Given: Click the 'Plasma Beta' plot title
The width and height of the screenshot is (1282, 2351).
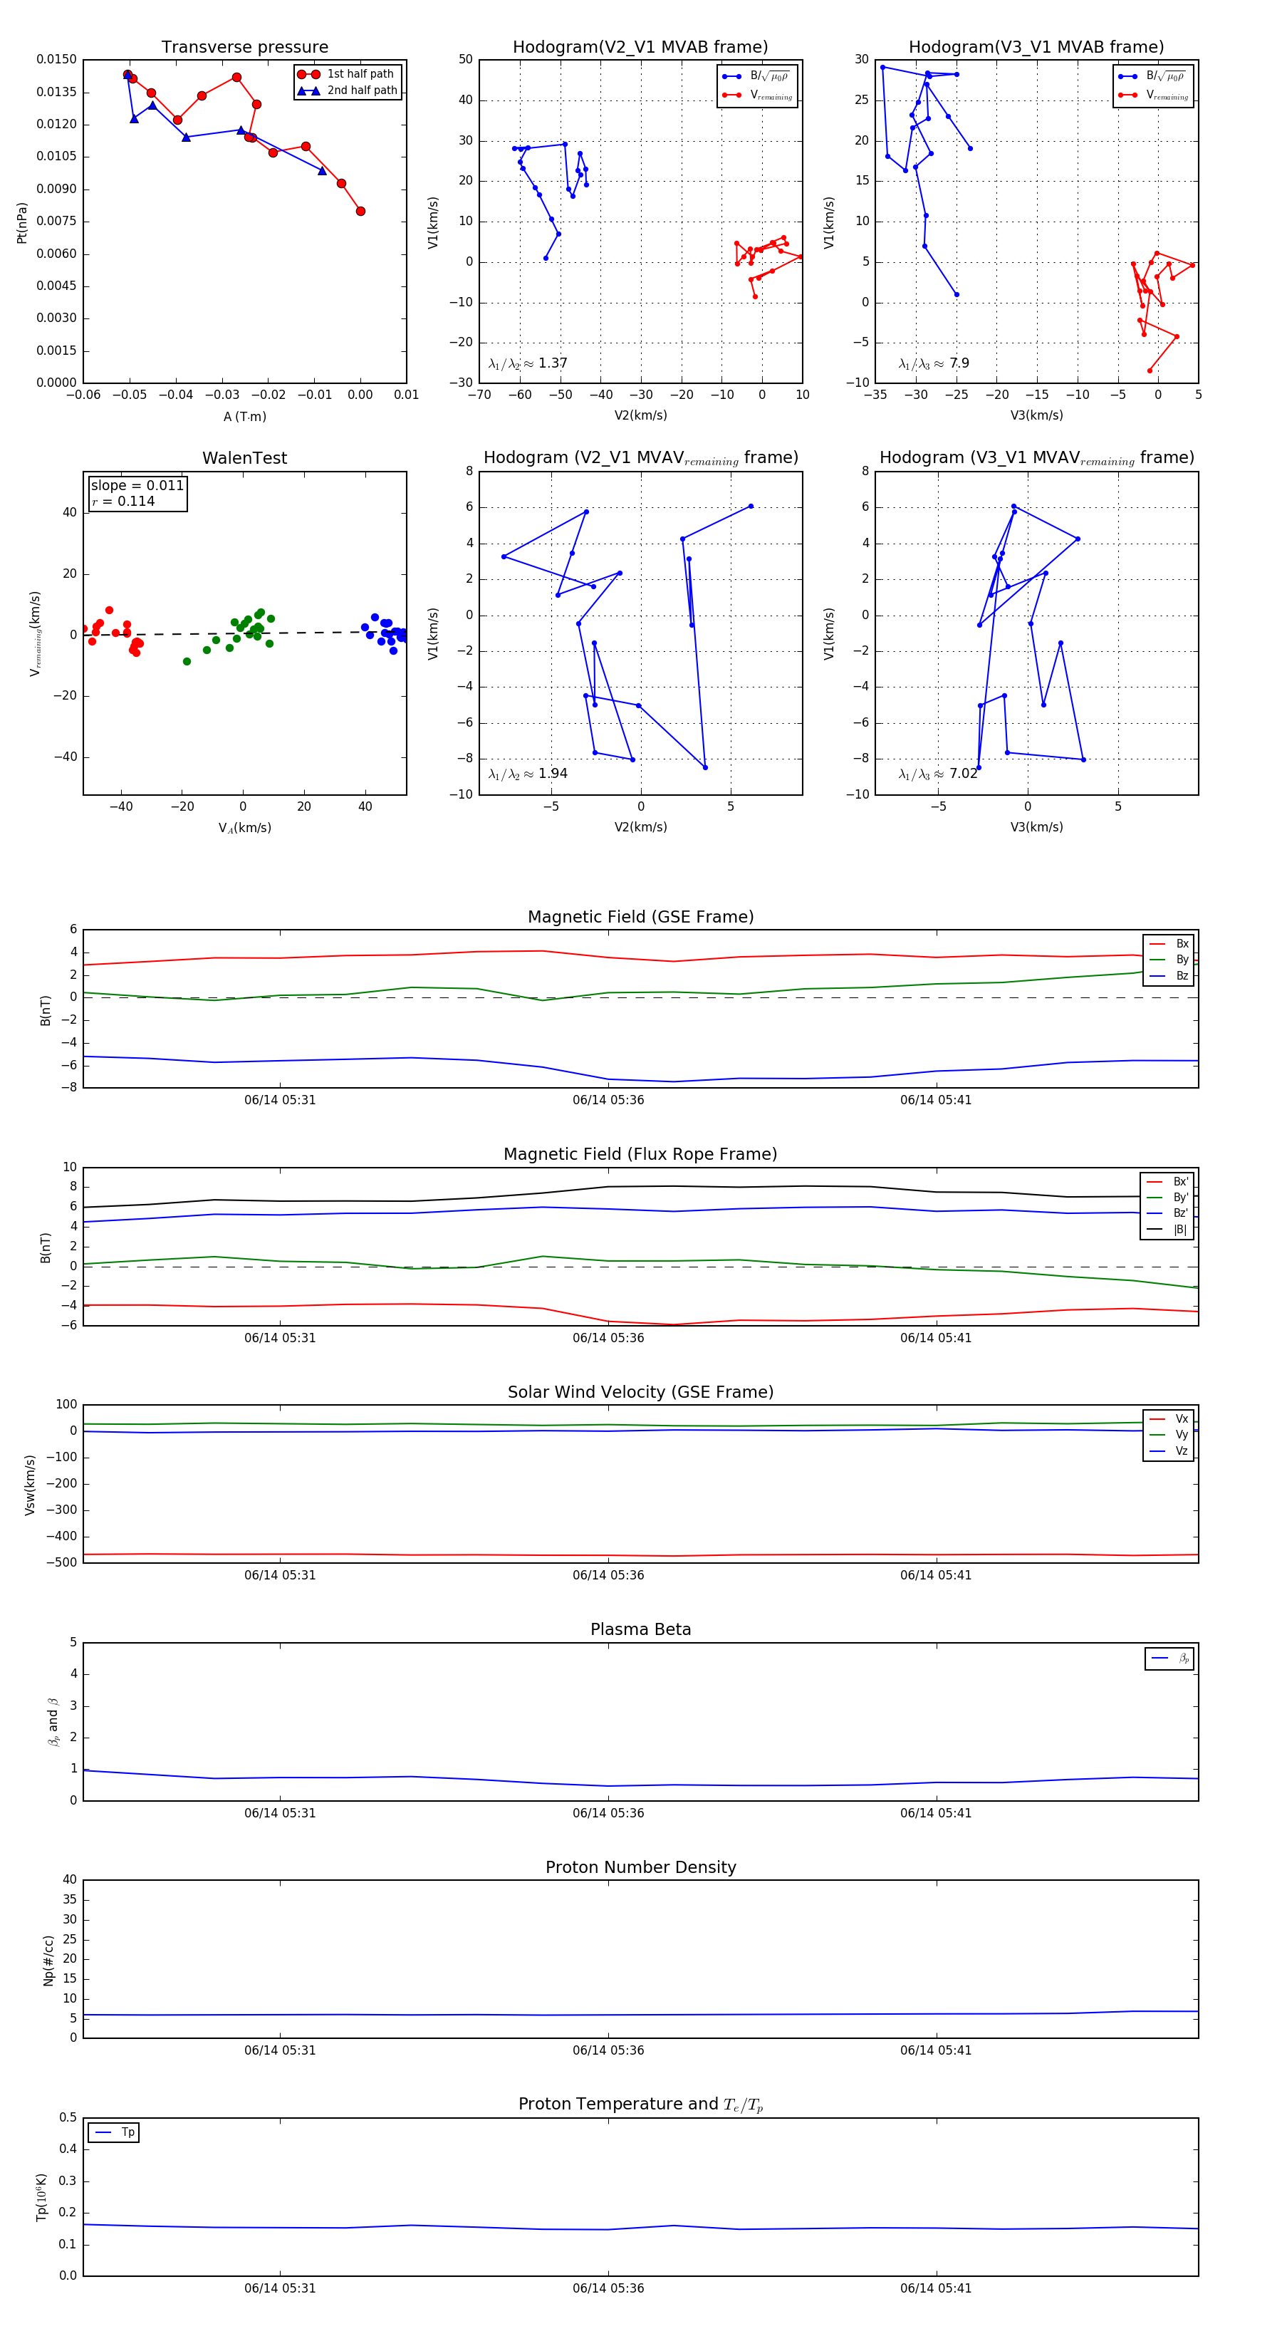Looking at the screenshot, I should [x=640, y=1629].
